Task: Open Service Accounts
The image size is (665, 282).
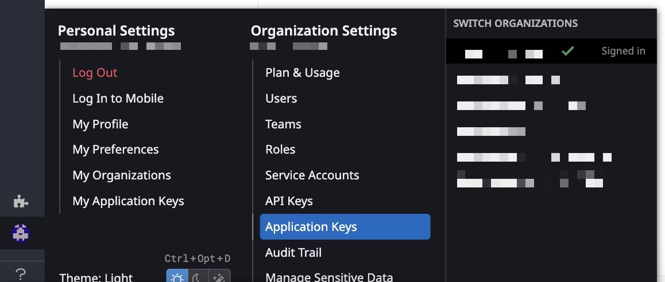Action: pos(312,175)
